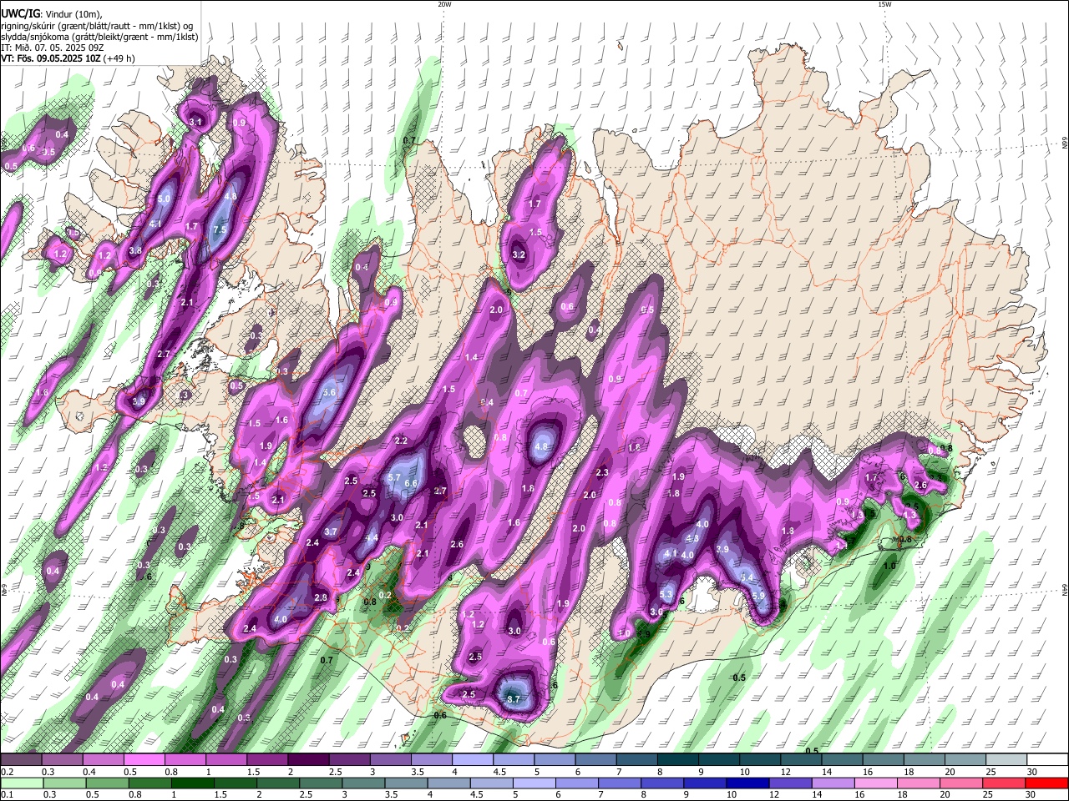
Task: Click the 8.7 precipitation value on the map
Action: [514, 699]
